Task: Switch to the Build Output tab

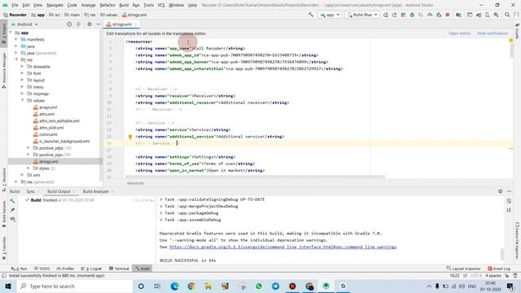Action: coord(59,191)
